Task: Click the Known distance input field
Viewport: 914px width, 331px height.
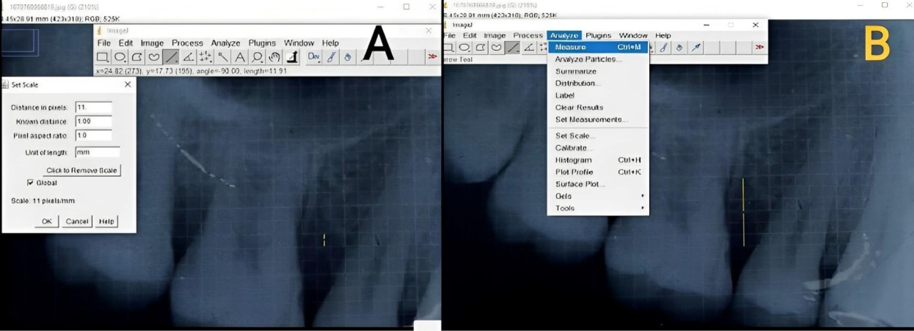Action: (94, 121)
